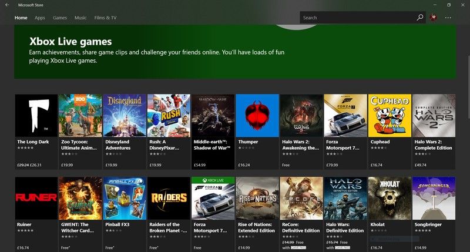Open Zoo Tycoon cover art

(x=80, y=116)
